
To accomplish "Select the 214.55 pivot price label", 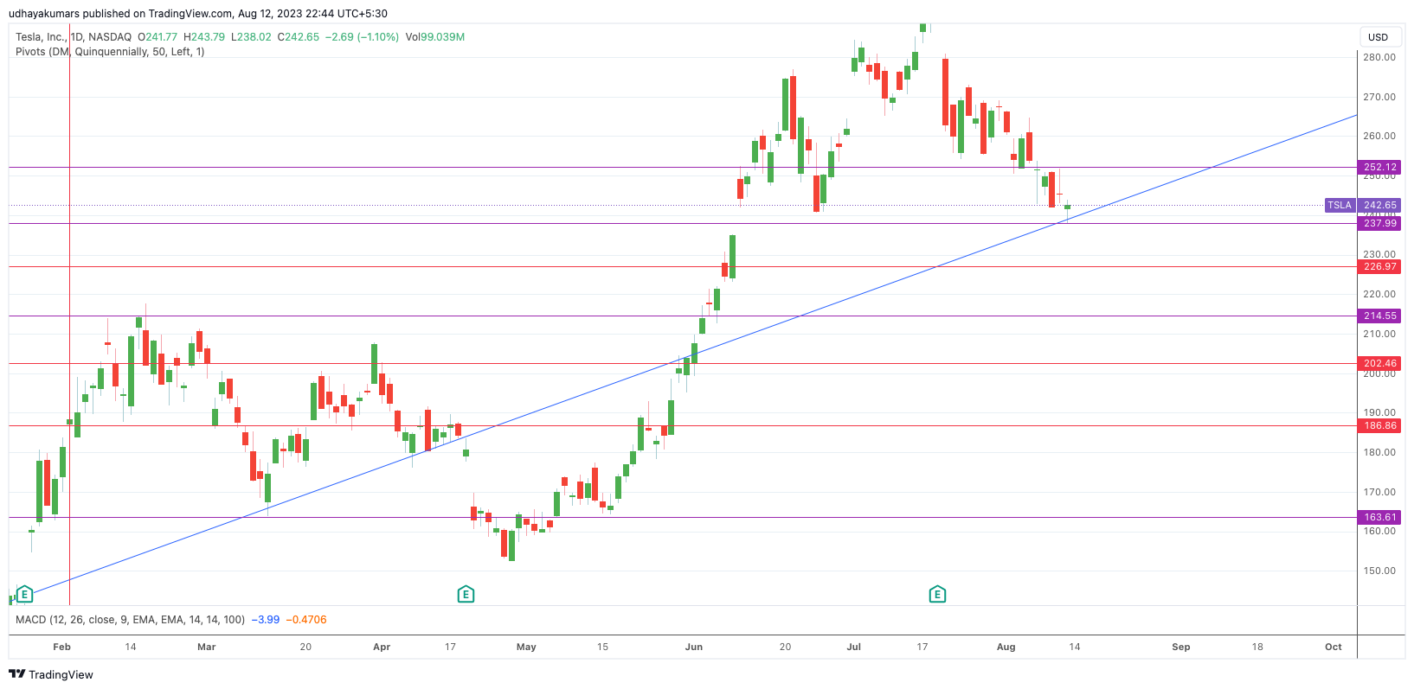I will (1379, 316).
